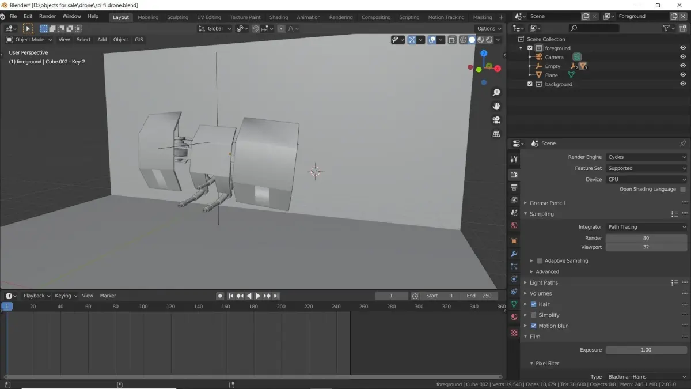Select the tweak/select box tool icon
This screenshot has height=389, width=691.
[28, 28]
